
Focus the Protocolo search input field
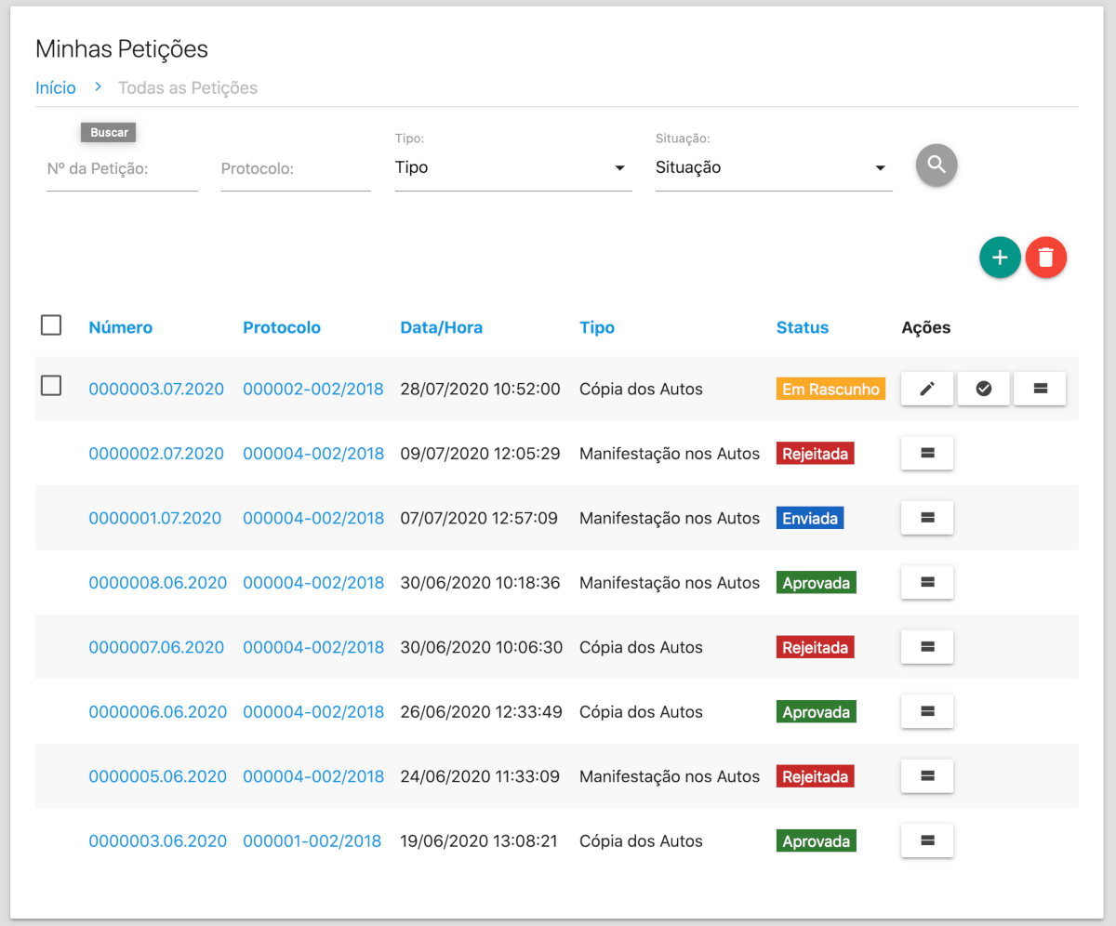[296, 169]
